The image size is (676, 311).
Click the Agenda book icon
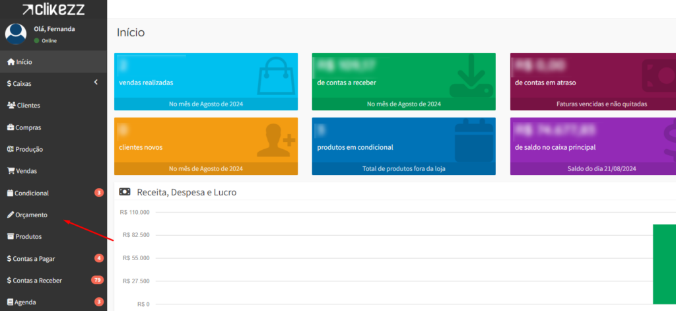pyautogui.click(x=11, y=302)
